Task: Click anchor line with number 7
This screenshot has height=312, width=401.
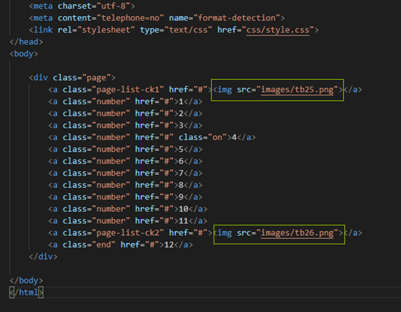Action: (x=125, y=173)
